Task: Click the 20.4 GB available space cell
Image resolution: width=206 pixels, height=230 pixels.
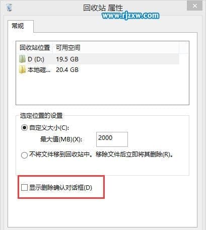Action: [x=67, y=69]
